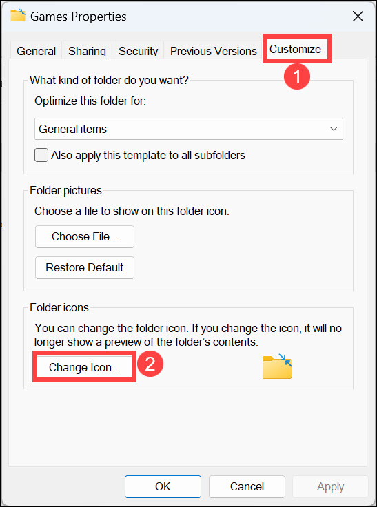Go to the Security tab
Viewport: 377px width, 507px height.
click(x=138, y=51)
